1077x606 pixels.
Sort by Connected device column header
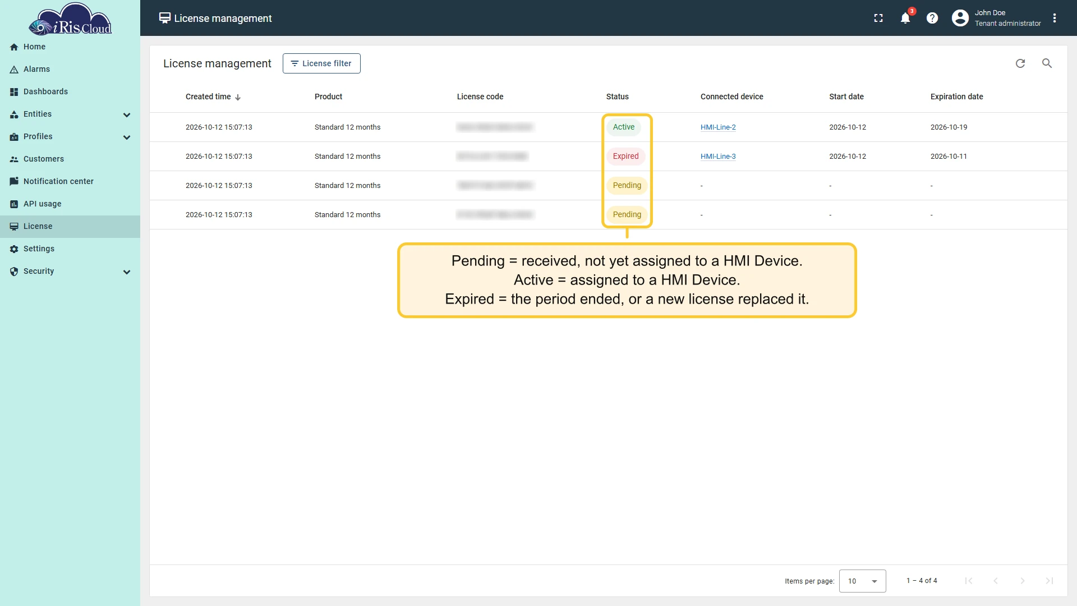[x=731, y=97]
